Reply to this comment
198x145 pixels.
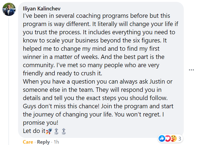(43, 142)
